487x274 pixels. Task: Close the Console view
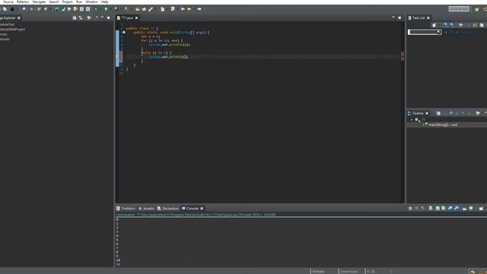(202, 209)
